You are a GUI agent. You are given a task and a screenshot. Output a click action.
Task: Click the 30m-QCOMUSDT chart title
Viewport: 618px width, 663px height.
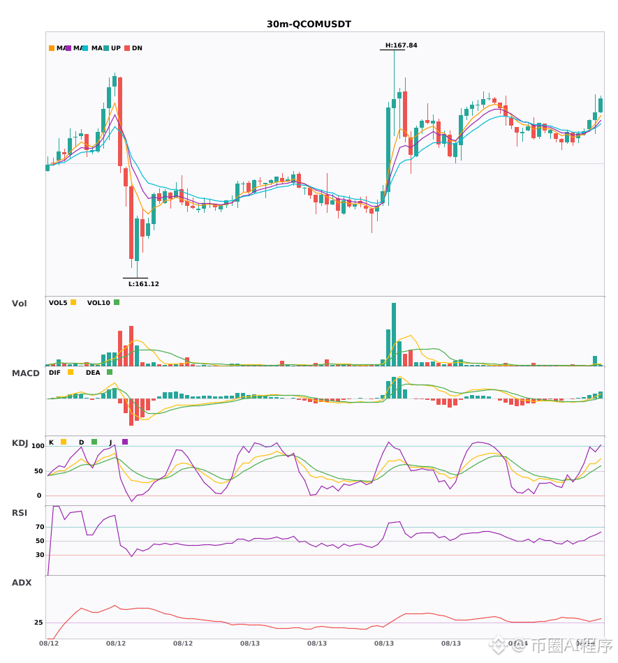click(x=309, y=24)
